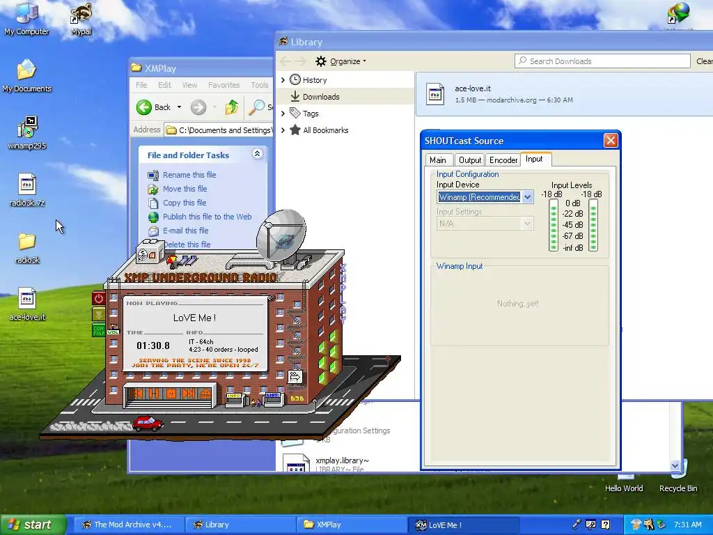Screen dimensions: 713x535
Task: Close the SHOUTcast Source window
Action: pyautogui.click(x=611, y=141)
